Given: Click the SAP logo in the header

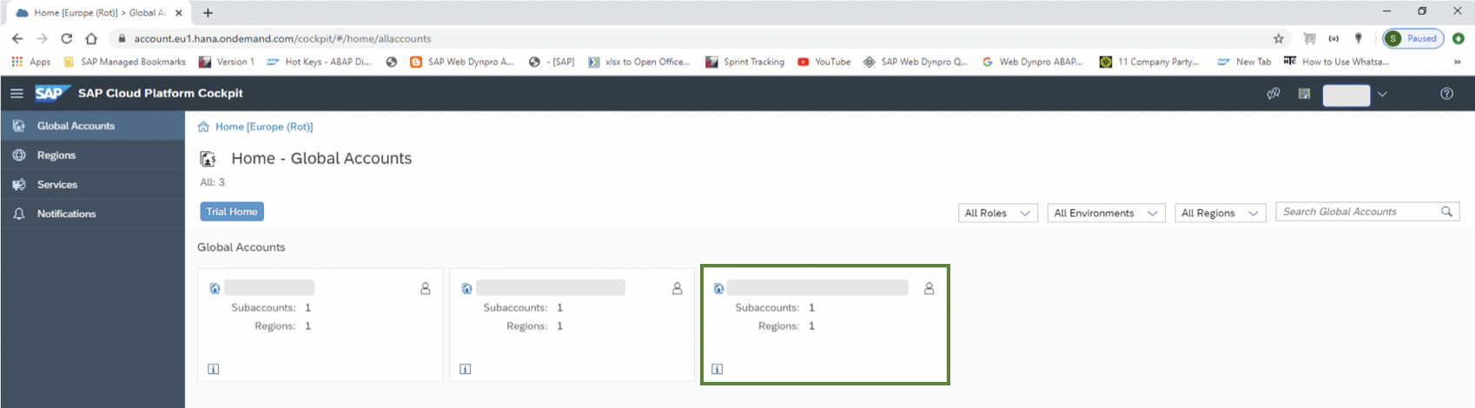Looking at the screenshot, I should point(52,93).
